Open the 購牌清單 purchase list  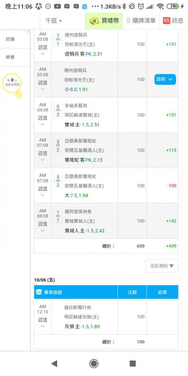point(141,21)
